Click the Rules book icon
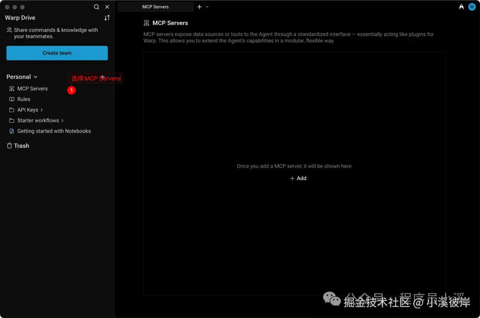This screenshot has height=318, width=480. tap(12, 99)
